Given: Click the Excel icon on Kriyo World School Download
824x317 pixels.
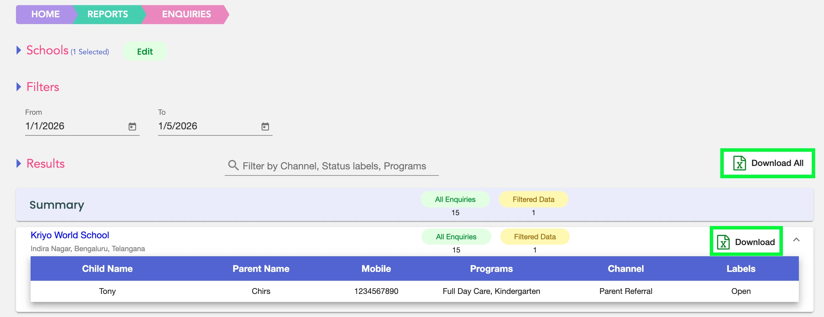Looking at the screenshot, I should coord(723,242).
